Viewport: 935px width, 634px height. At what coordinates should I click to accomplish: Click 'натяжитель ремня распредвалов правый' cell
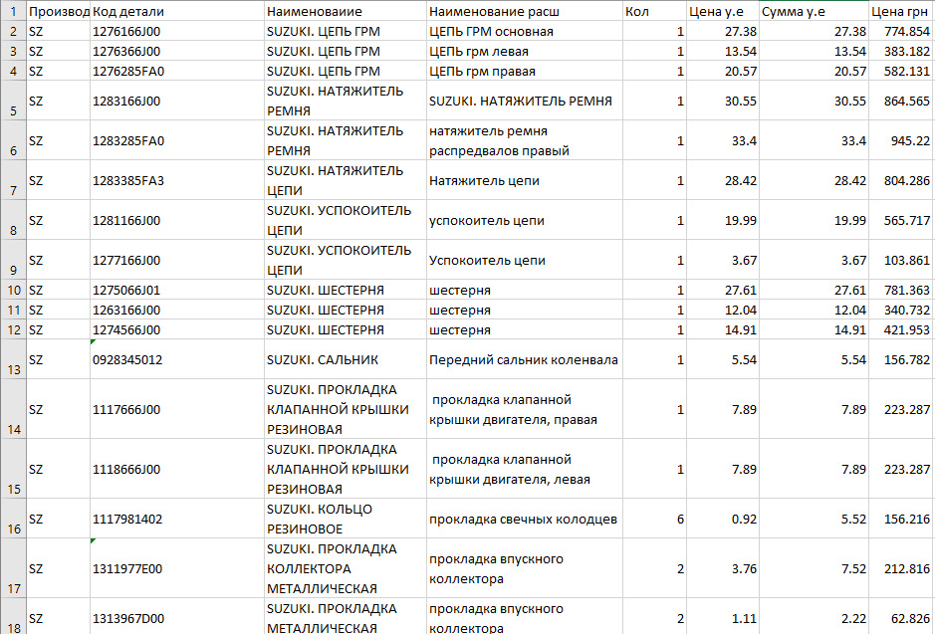(x=525, y=140)
